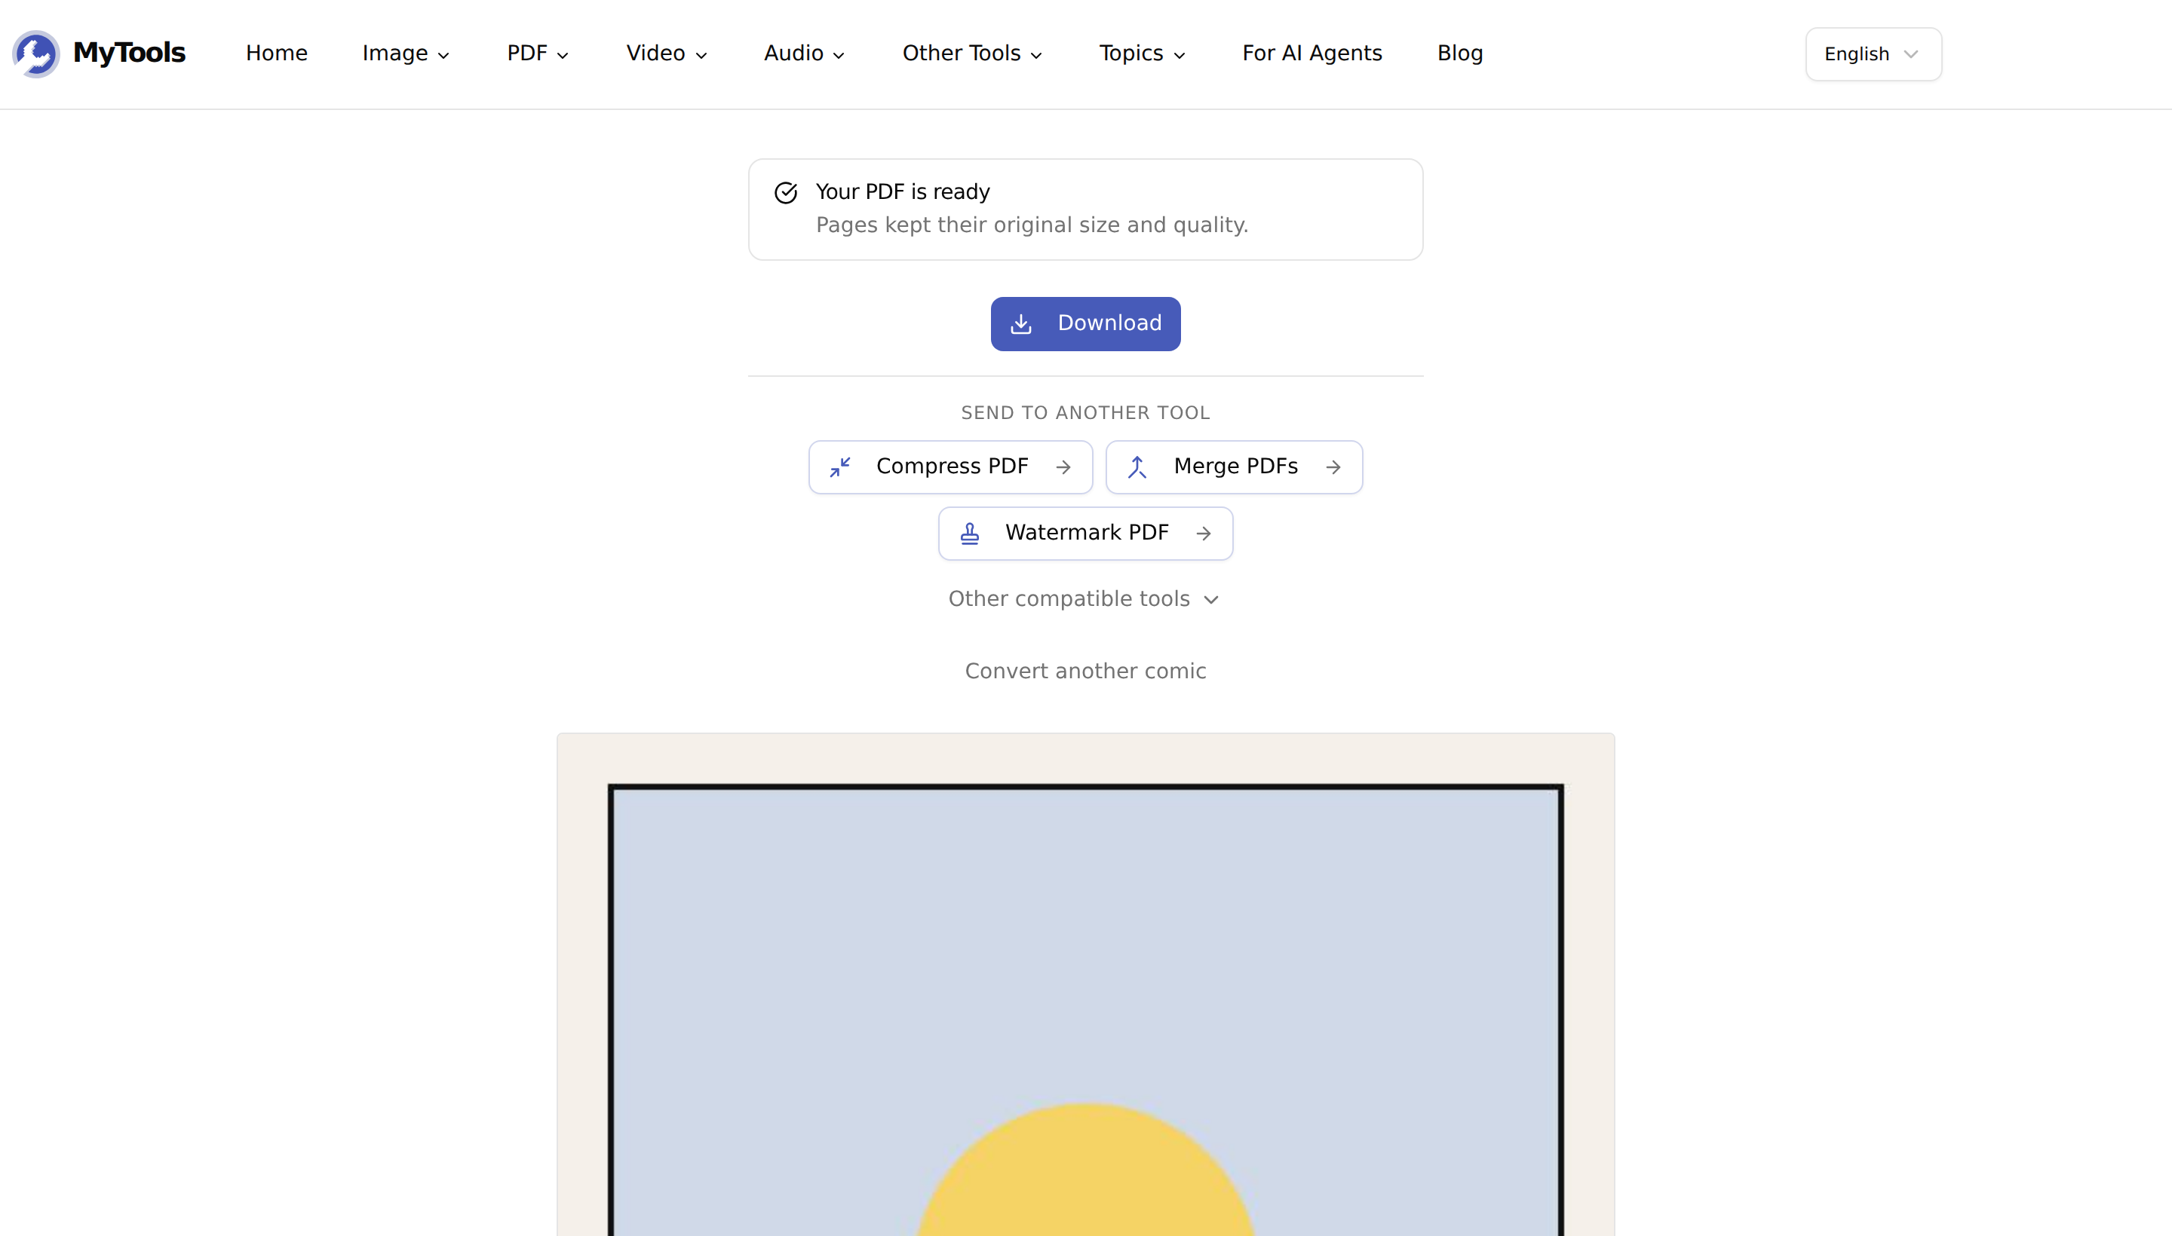2172x1236 pixels.
Task: Click the arrow on Compress PDF button
Action: coord(1063,467)
